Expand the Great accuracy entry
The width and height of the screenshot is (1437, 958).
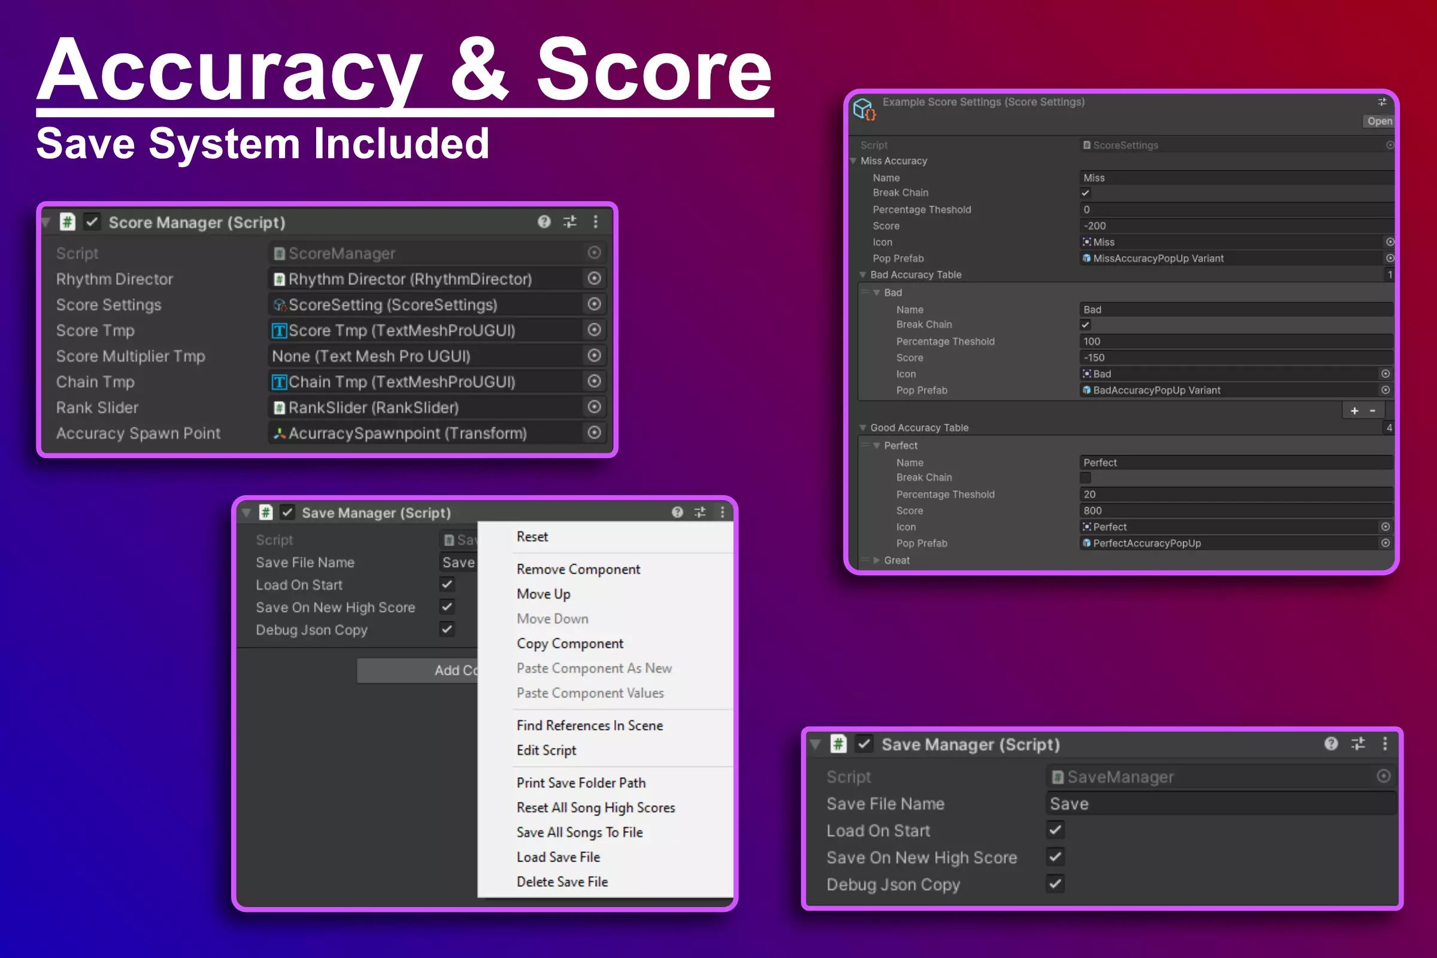click(877, 560)
